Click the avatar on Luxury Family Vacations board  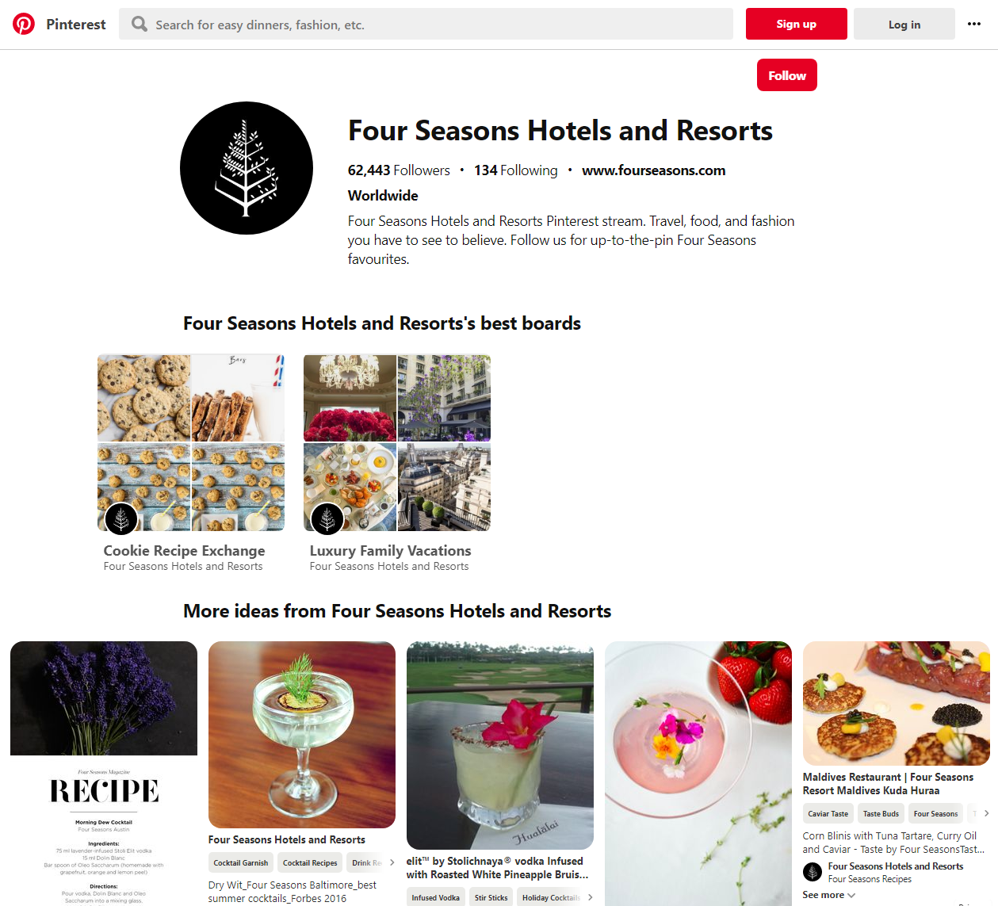327,519
